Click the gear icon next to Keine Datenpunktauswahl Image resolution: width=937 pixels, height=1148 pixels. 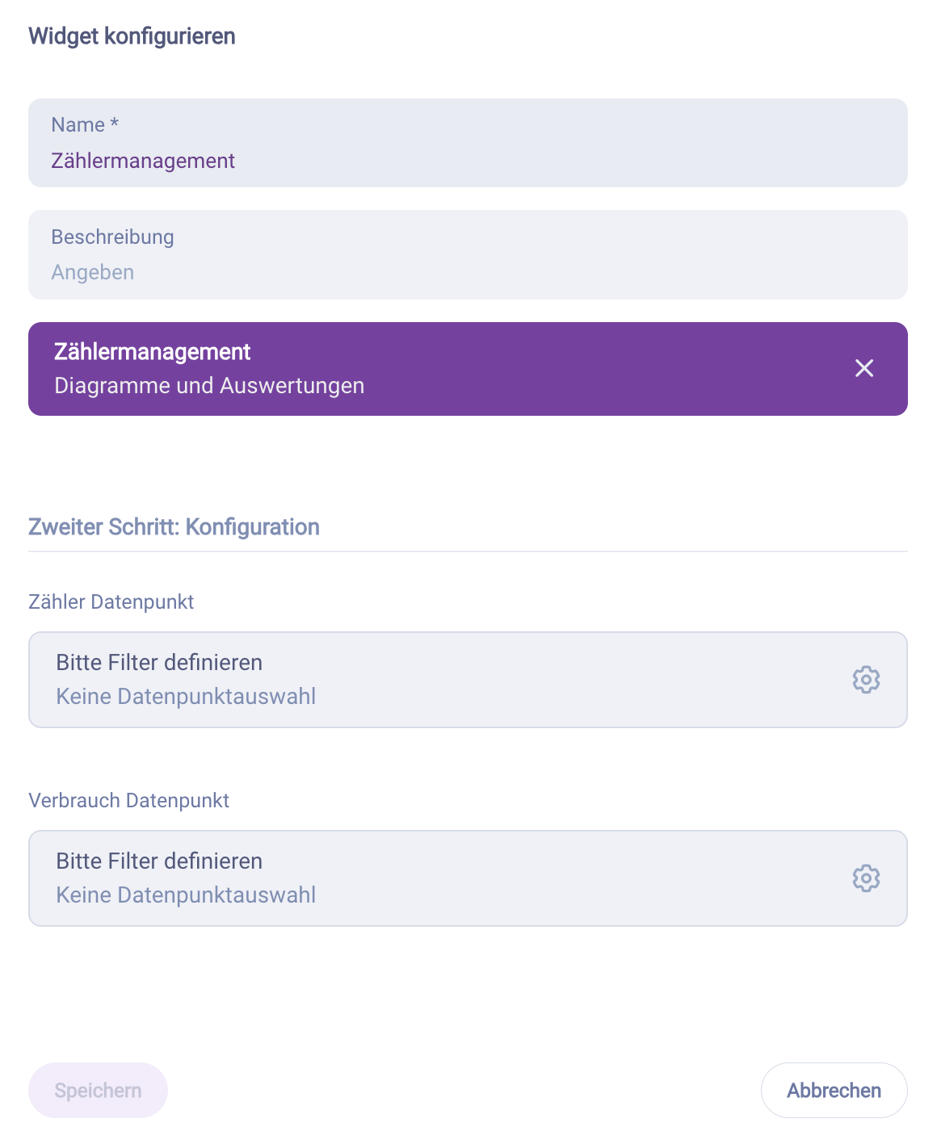(866, 679)
